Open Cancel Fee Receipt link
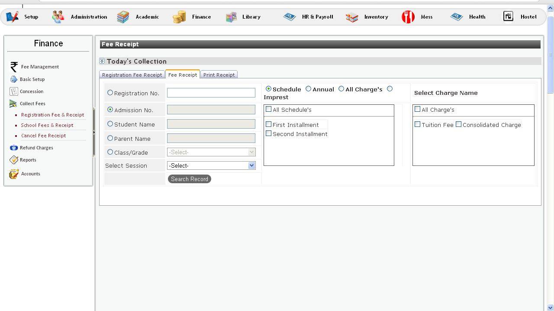 point(43,136)
